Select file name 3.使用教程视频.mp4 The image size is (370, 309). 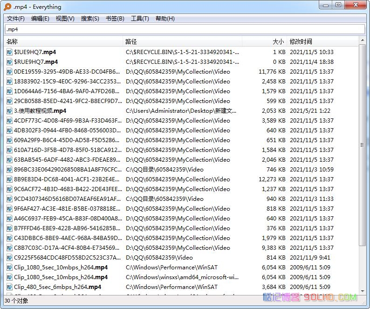[40, 111]
